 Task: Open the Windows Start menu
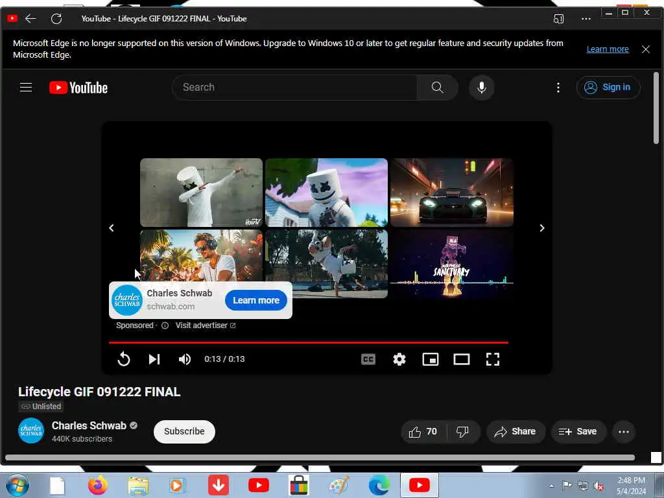18,486
